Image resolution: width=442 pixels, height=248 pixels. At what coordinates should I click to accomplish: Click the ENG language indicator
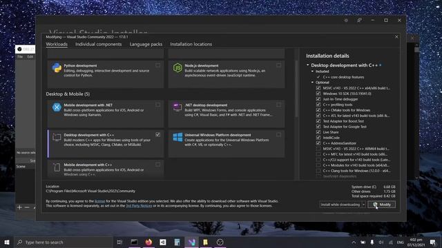pos(401,242)
